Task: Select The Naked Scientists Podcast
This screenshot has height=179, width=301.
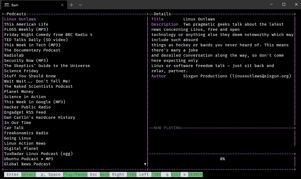Action: coord(38,86)
